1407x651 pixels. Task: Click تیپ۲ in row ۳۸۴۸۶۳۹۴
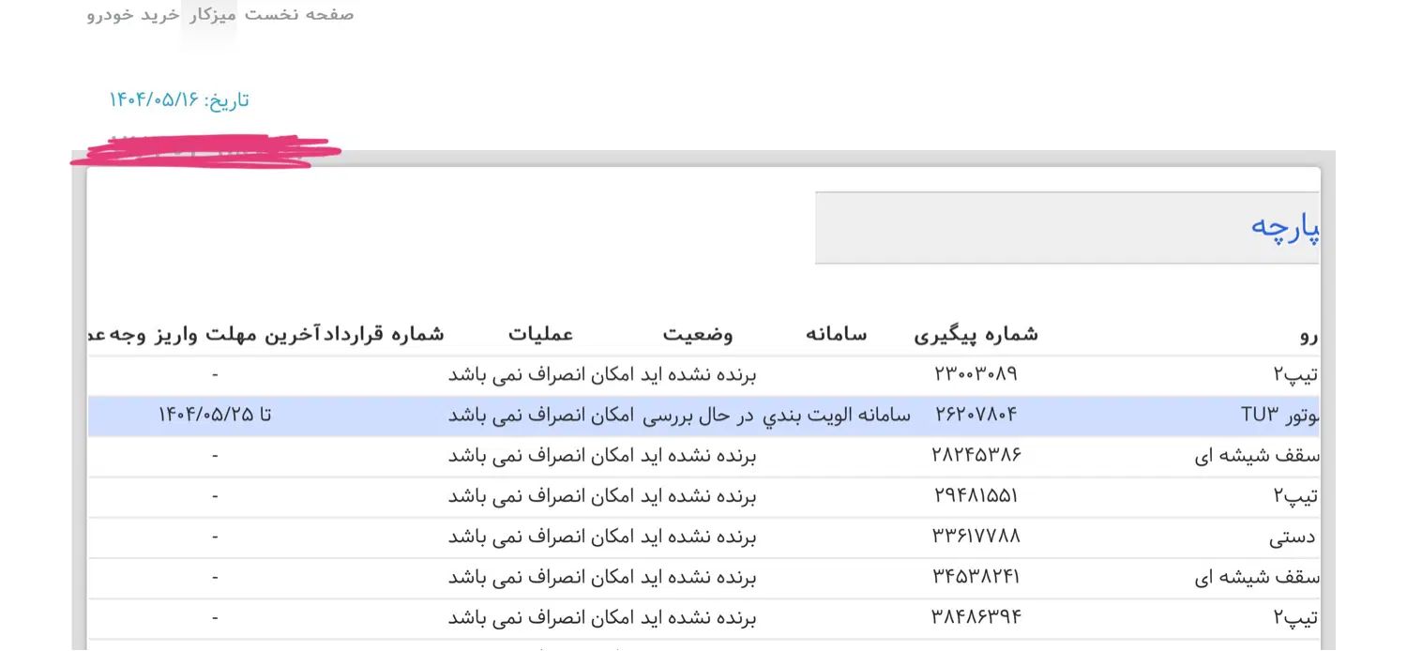click(x=1295, y=618)
